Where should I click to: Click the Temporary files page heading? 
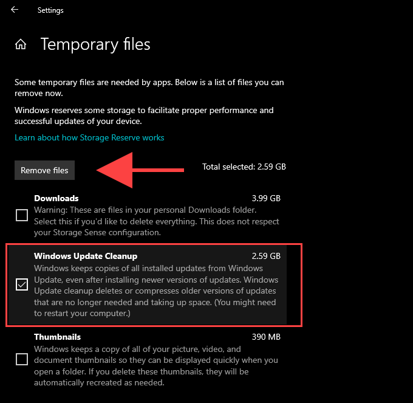point(95,44)
